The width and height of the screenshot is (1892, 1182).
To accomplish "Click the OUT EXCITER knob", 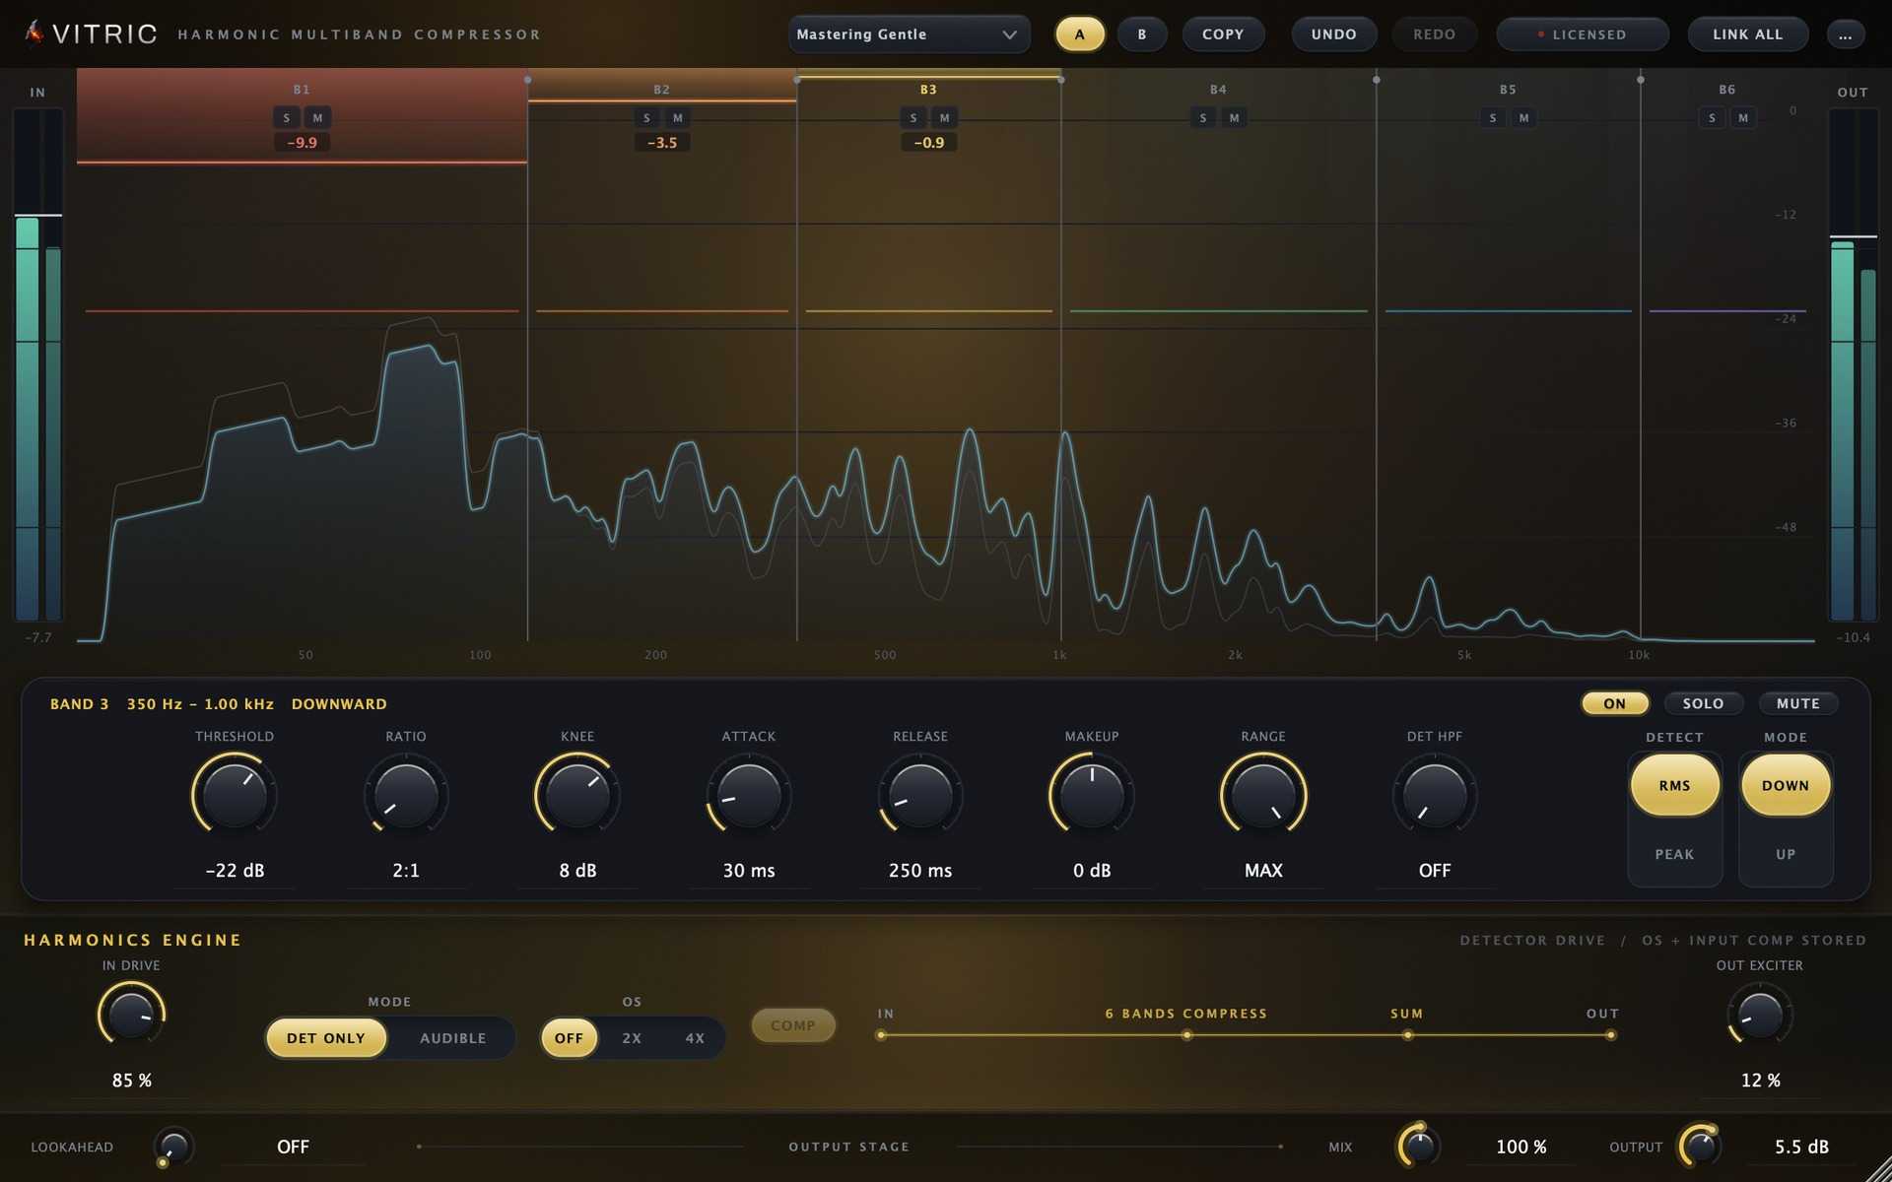I will click(x=1760, y=1016).
